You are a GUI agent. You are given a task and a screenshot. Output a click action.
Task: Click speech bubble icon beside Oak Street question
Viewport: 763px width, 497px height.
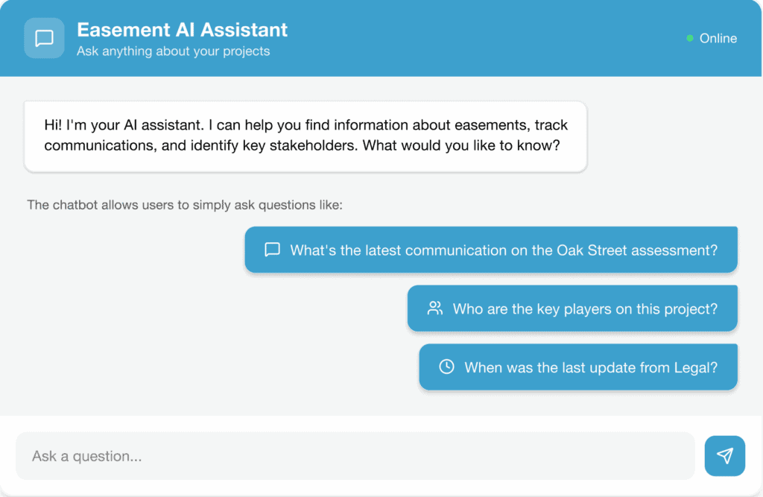click(x=272, y=250)
